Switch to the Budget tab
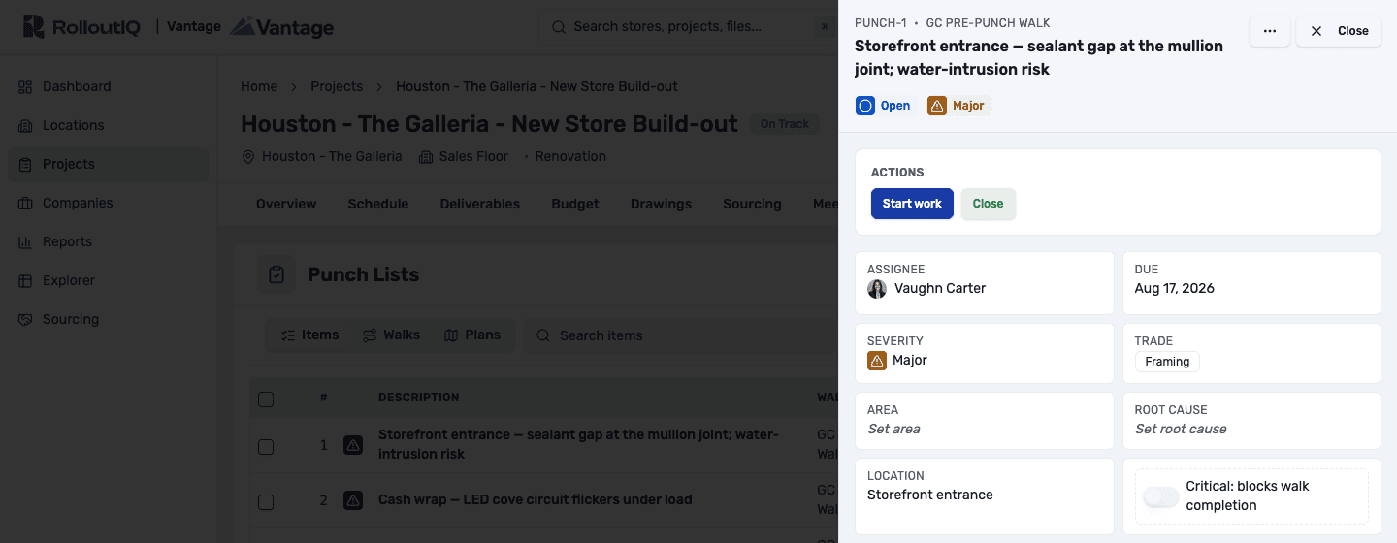The width and height of the screenshot is (1397, 543). pos(575,204)
